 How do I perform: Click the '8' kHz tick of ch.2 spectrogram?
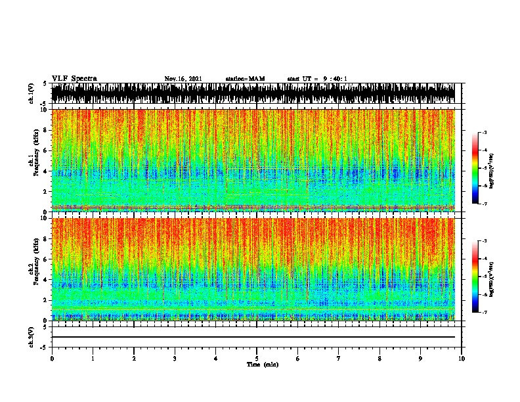46,239
